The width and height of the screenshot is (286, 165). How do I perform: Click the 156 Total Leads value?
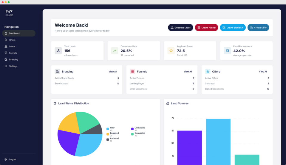(x=67, y=51)
